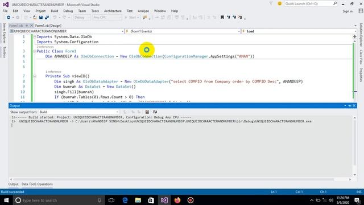
Task: Click the Firefox taskbar icon
Action: pyautogui.click(x=177, y=200)
